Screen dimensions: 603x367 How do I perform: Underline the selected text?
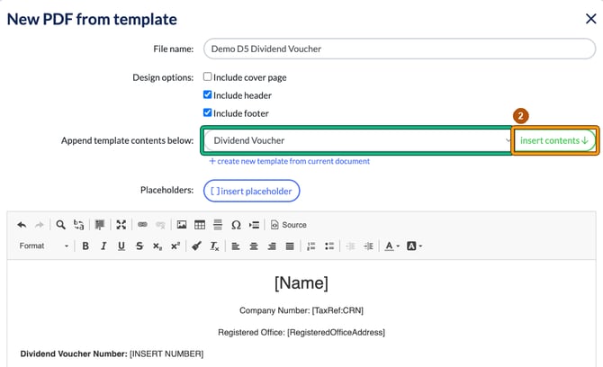coord(121,246)
